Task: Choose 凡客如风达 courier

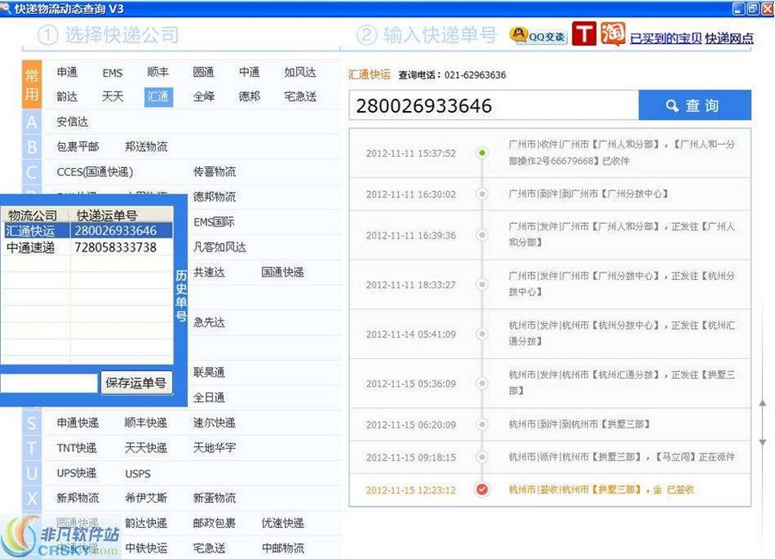Action: tap(220, 247)
